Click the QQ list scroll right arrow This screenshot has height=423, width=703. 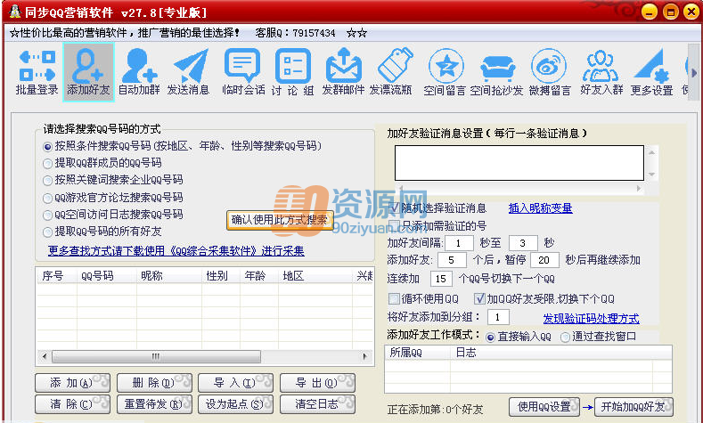click(x=365, y=357)
